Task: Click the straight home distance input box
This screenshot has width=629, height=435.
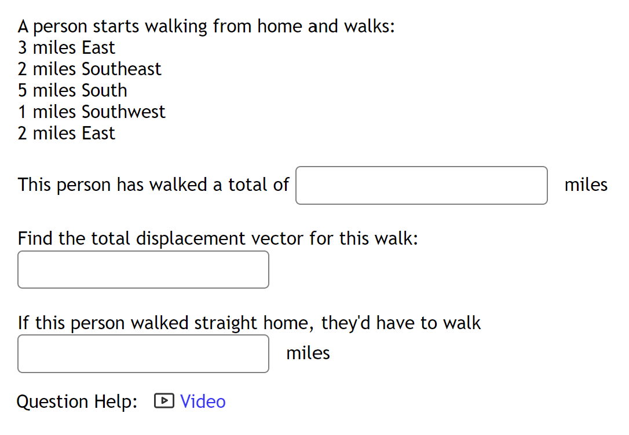Action: 142,353
